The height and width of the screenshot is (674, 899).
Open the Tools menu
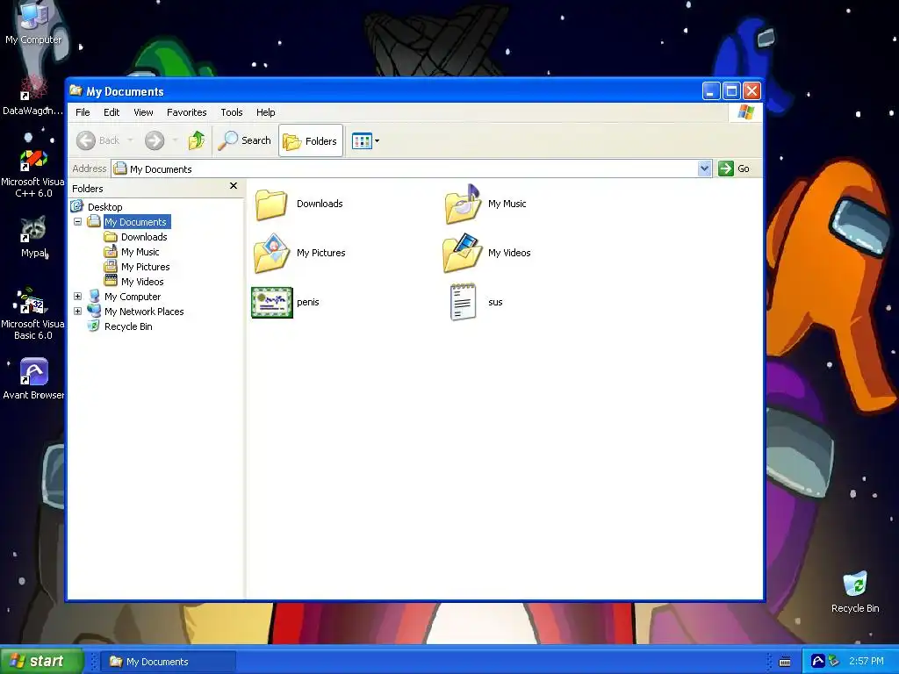point(232,112)
